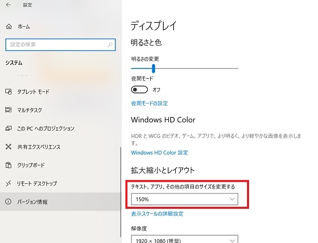Image resolution: width=318 pixels, height=243 pixels.
Task: Click the ディスプレイ page heading
Action: tap(154, 26)
